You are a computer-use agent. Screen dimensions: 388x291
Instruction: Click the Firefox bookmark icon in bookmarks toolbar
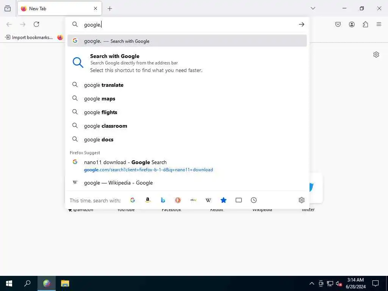[x=60, y=38]
